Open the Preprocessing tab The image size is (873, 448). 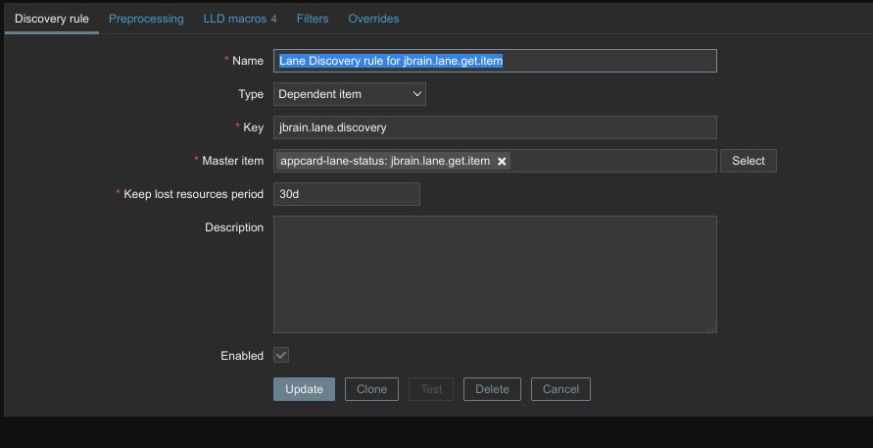click(146, 19)
